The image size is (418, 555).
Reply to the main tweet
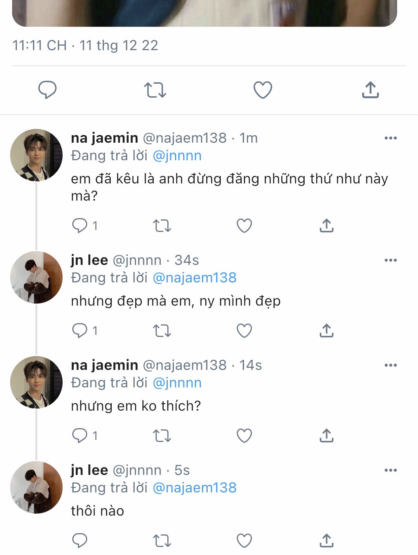coord(47,90)
